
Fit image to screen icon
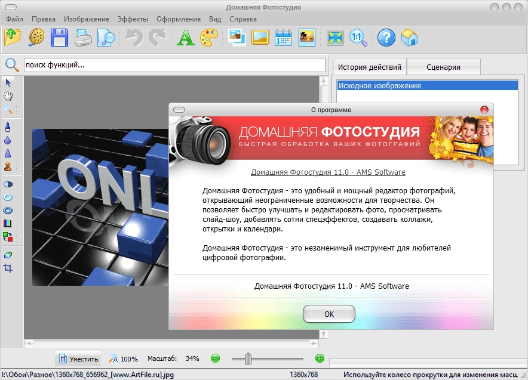point(335,38)
